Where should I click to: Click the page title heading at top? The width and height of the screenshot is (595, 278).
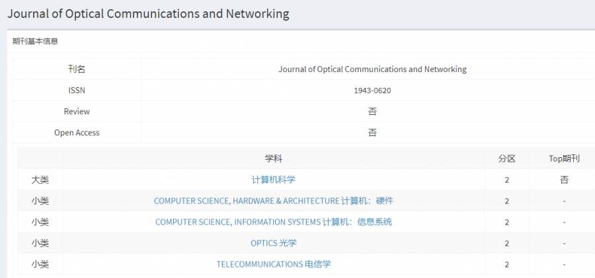(148, 13)
